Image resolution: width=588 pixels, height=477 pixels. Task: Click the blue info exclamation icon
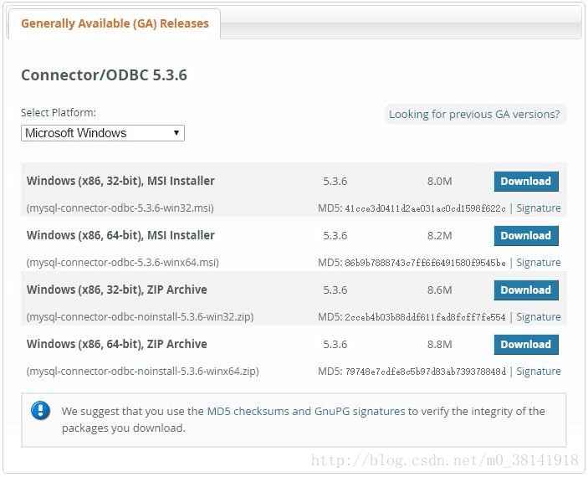point(40,411)
